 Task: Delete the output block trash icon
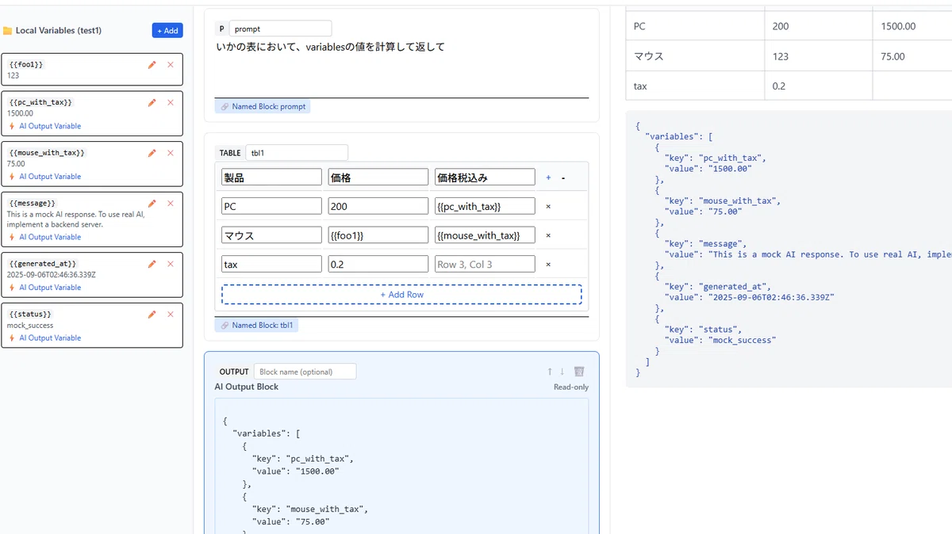[x=579, y=372]
